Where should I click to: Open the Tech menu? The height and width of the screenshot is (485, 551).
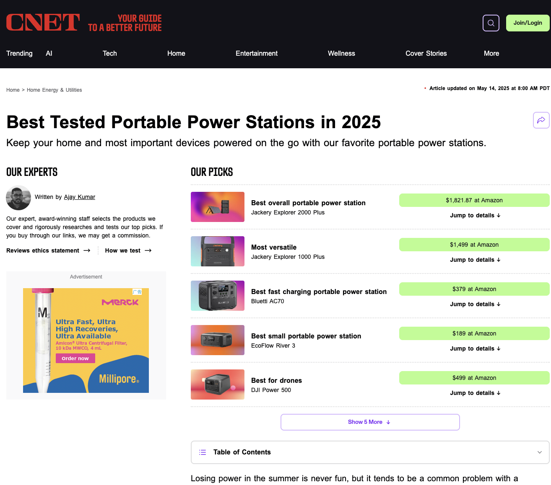110,53
